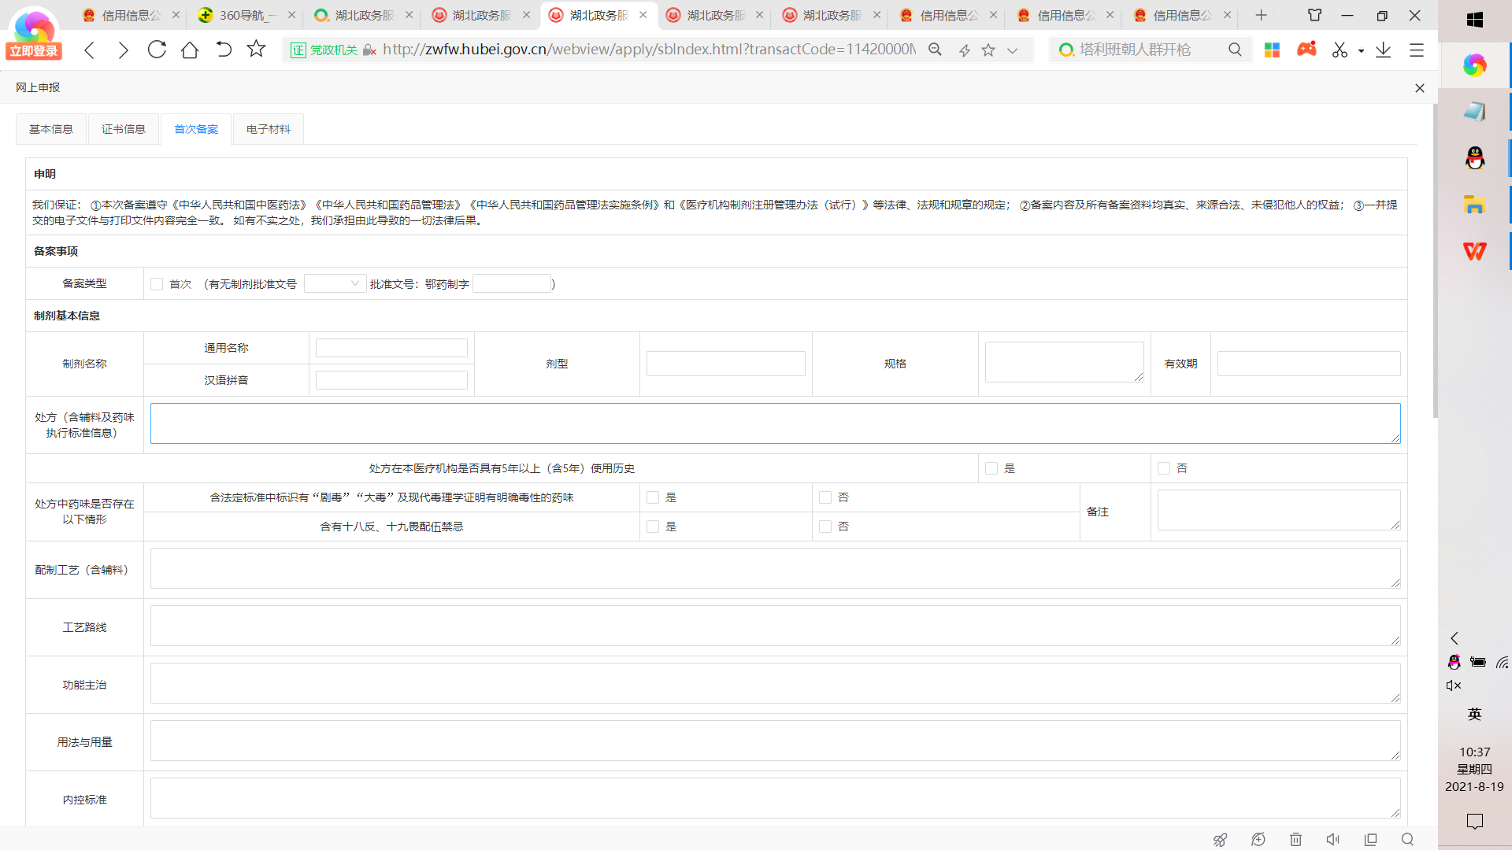The height and width of the screenshot is (850, 1512).
Task: Switch to the 电子材料 tab
Action: coord(269,129)
